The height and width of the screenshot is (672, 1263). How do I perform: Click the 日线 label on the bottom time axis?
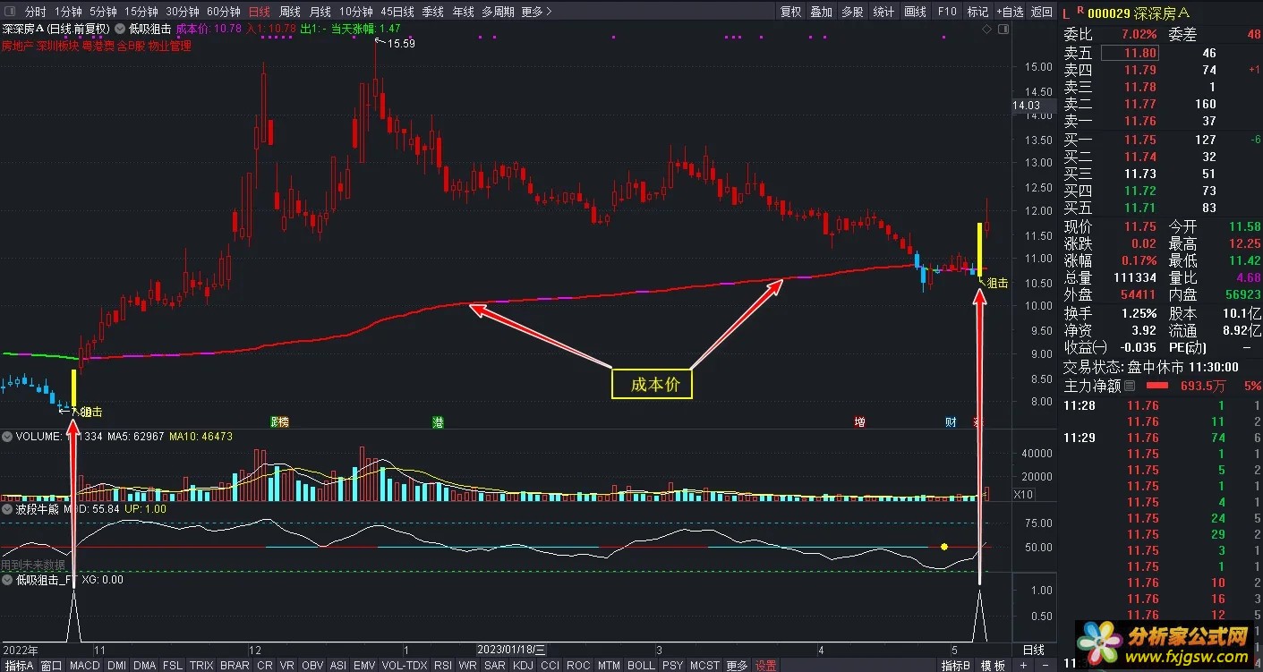point(1033,649)
